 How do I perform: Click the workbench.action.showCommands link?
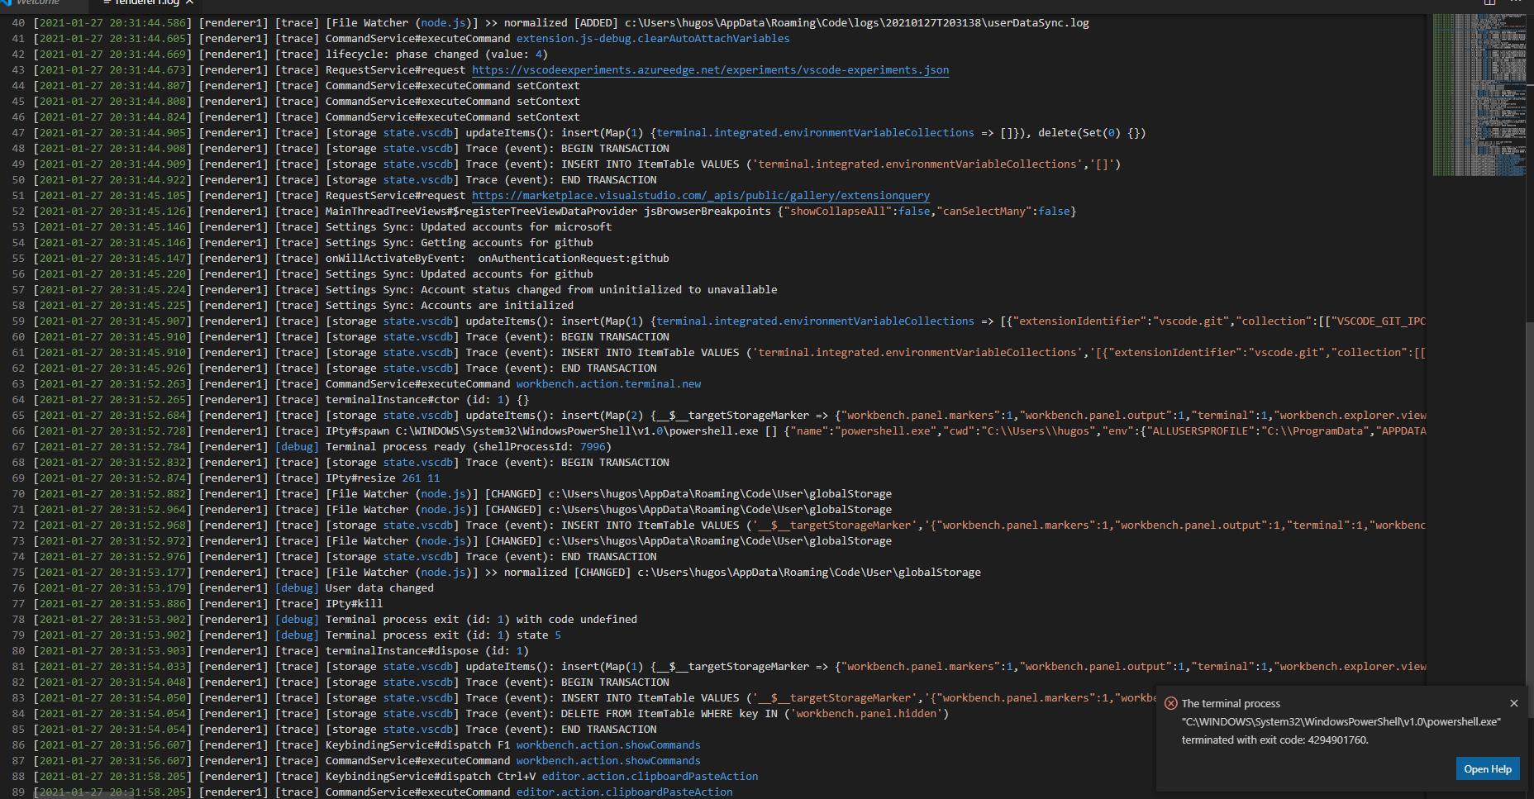608,744
